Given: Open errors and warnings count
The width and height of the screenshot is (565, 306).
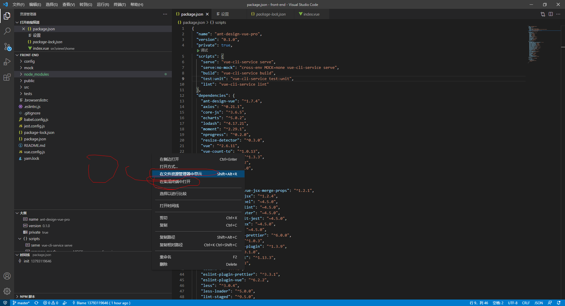Looking at the screenshot, I should [x=51, y=303].
